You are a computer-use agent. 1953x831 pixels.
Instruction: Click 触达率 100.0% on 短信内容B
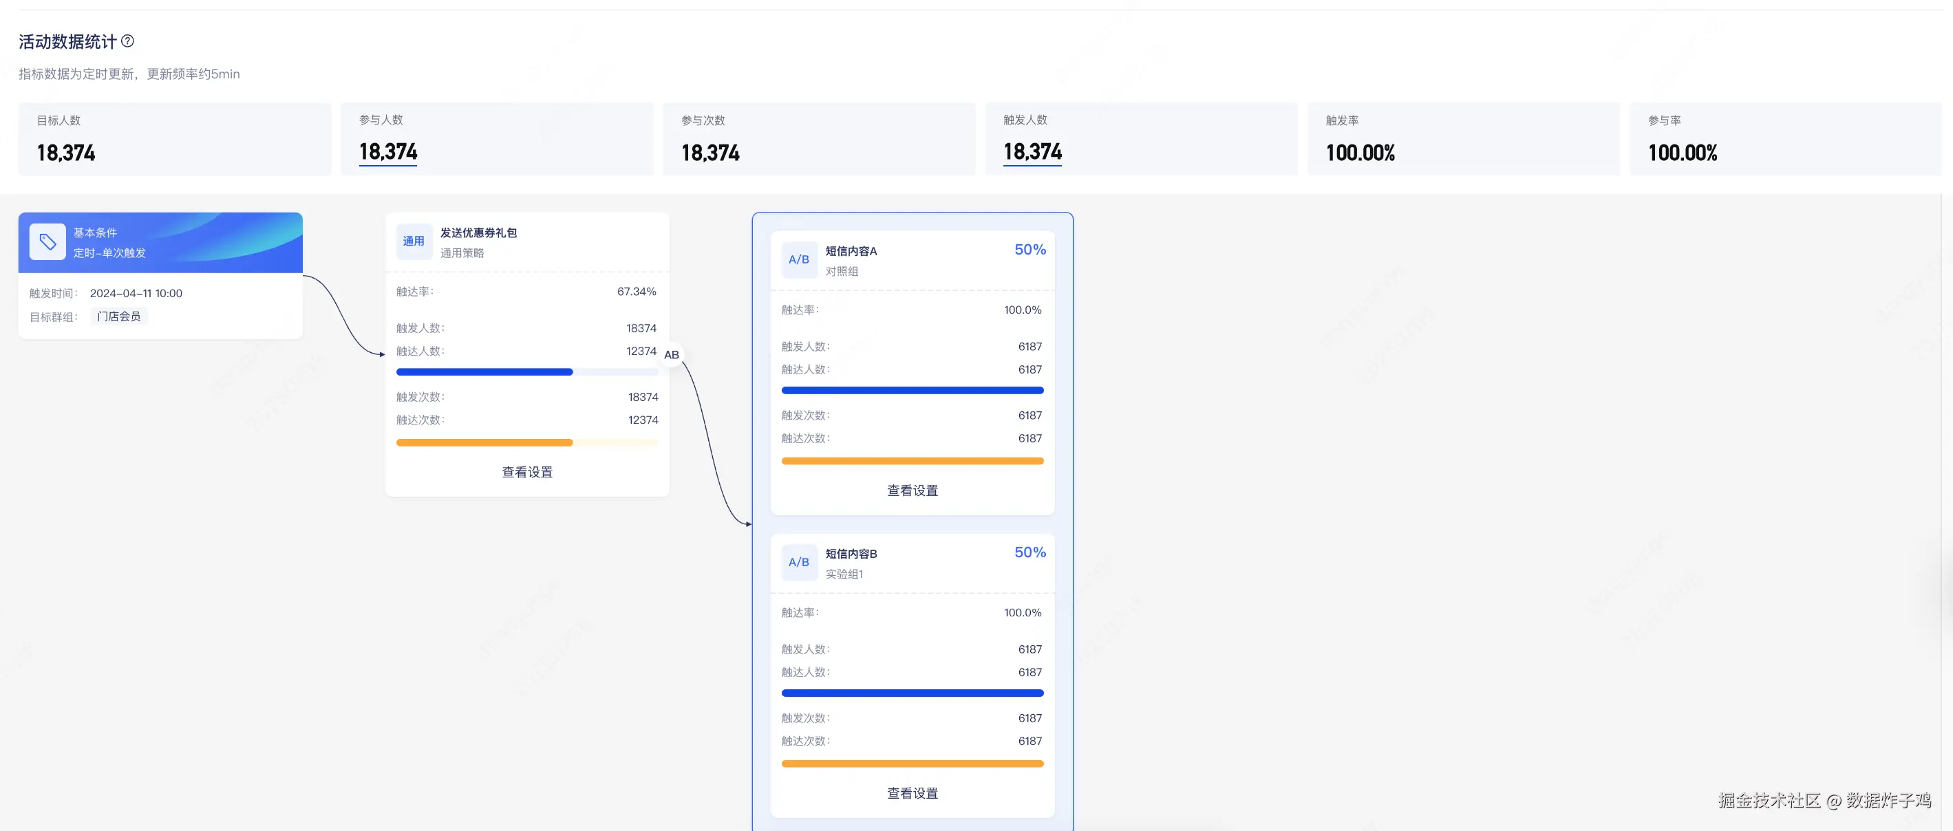[1023, 613]
